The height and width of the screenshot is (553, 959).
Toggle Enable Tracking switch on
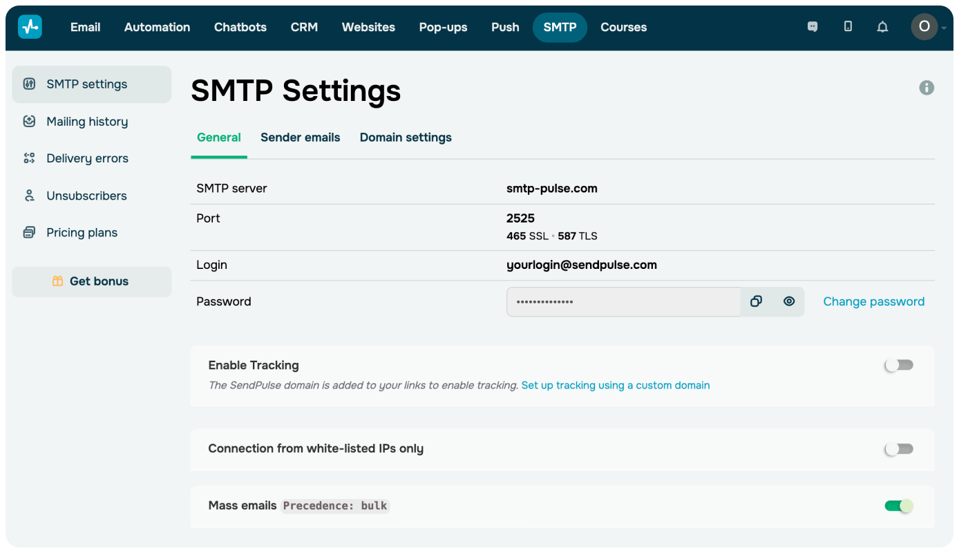(x=899, y=365)
